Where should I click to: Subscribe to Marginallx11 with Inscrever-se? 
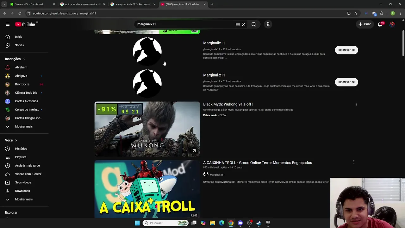(346, 50)
